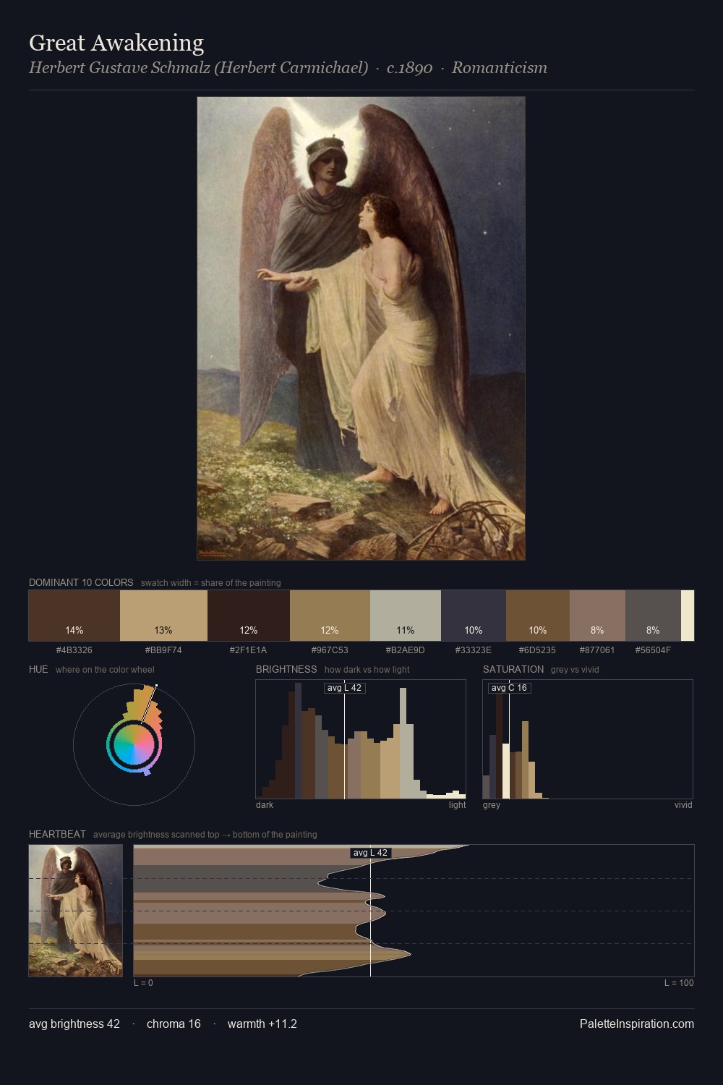Click the '#33323E' hex code label

click(x=474, y=650)
